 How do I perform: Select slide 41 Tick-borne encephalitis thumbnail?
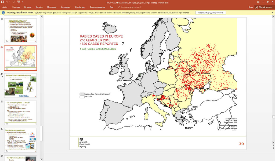[21, 112]
